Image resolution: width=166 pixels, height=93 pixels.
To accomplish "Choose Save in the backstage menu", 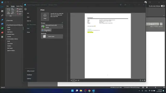I will (x=28, y=17).
